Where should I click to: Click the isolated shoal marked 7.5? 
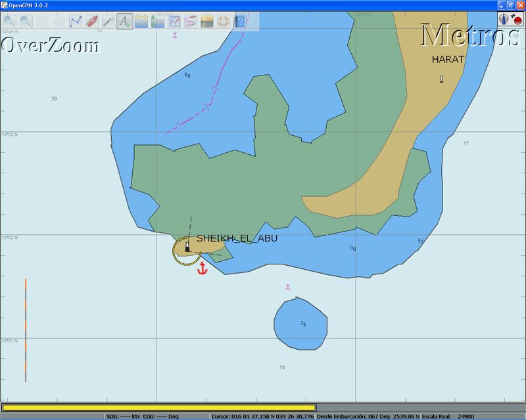[302, 325]
